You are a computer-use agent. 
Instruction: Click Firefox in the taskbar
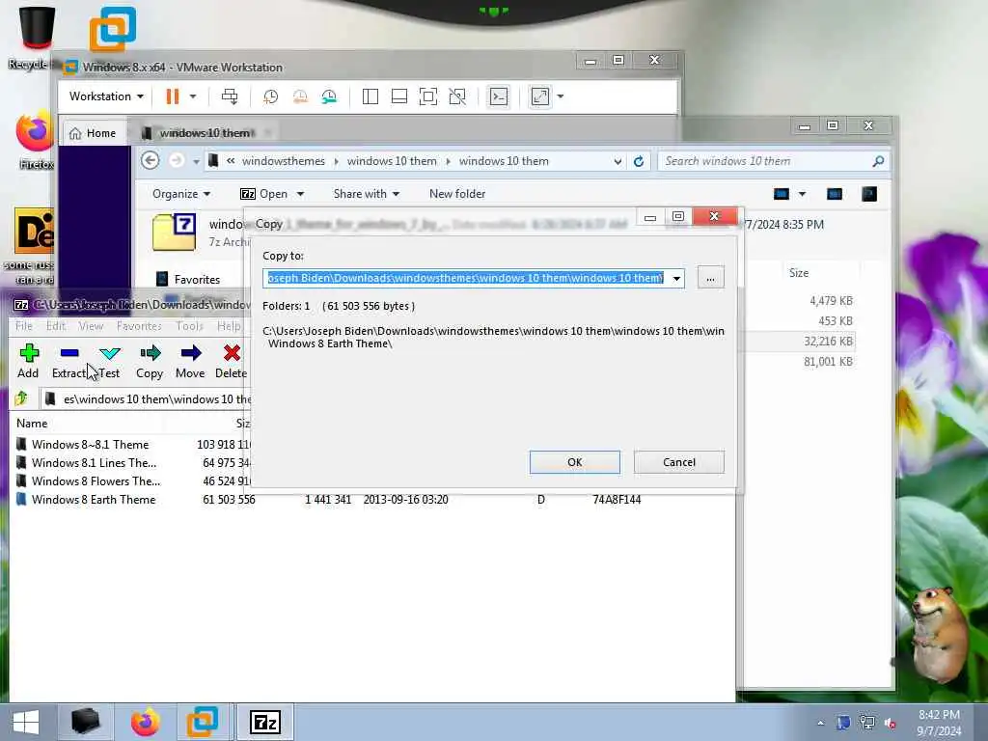pos(145,722)
